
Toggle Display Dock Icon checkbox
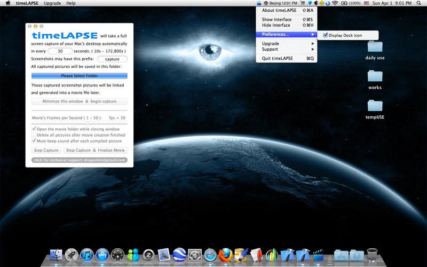[x=325, y=35]
